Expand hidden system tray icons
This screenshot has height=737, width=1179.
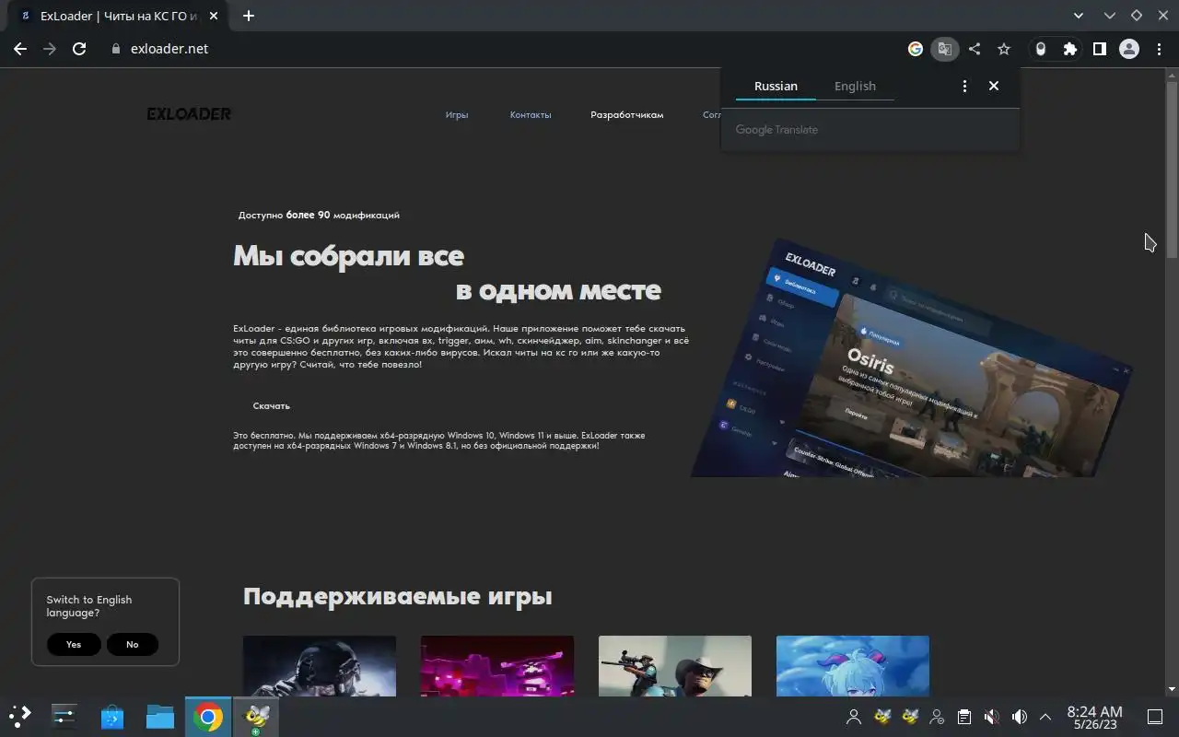tap(1045, 717)
